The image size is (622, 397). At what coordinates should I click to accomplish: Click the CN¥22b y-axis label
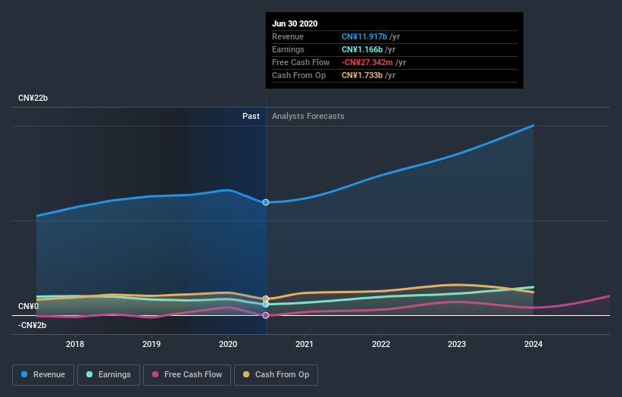(x=33, y=98)
